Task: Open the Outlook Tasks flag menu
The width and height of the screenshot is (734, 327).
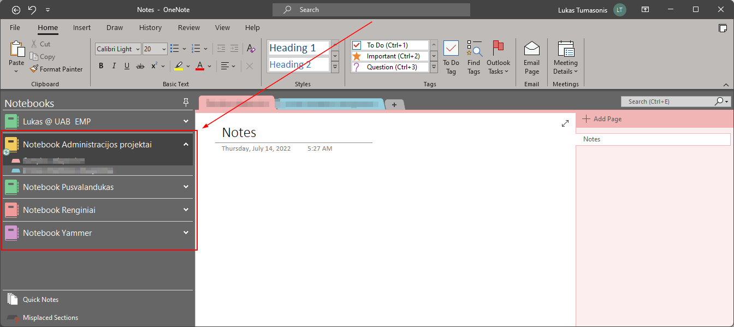Action: (x=498, y=58)
